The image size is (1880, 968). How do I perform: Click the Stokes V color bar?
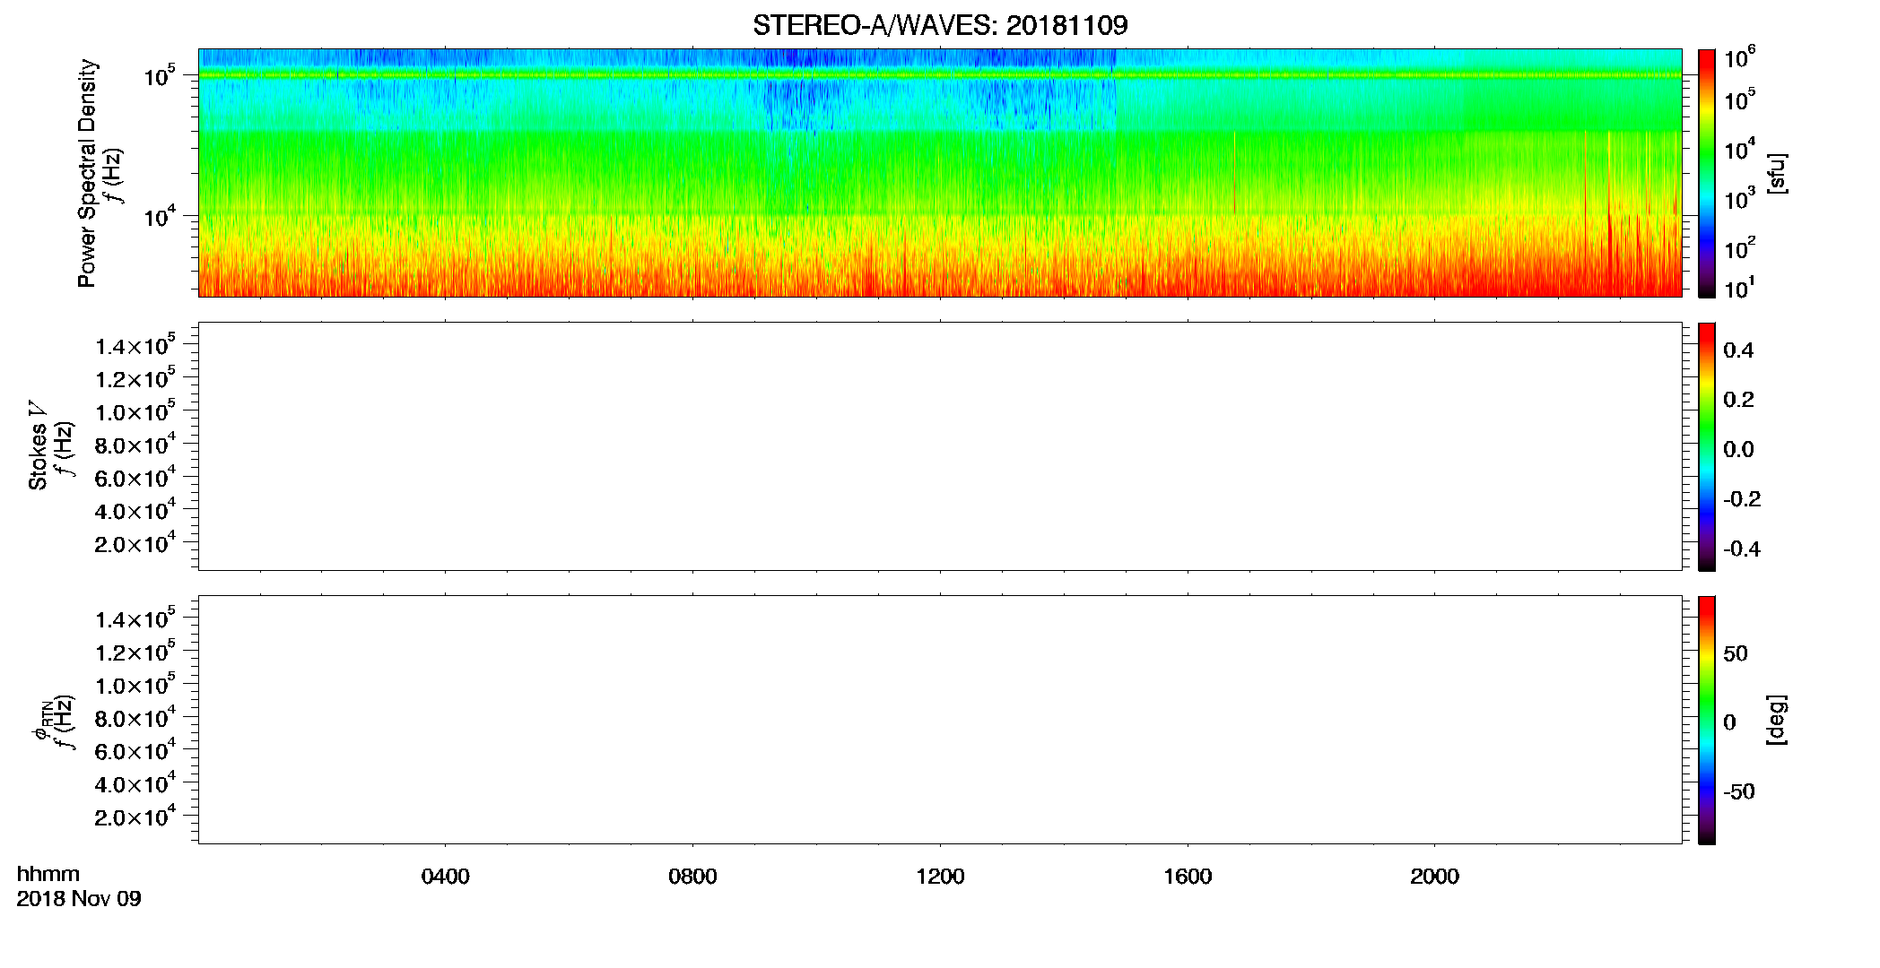tap(1707, 446)
